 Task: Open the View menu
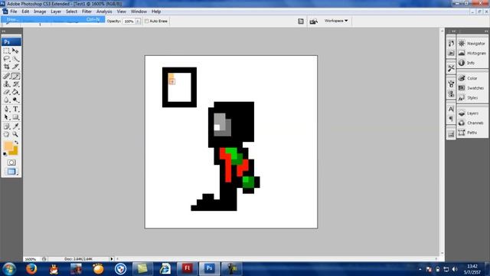click(121, 11)
